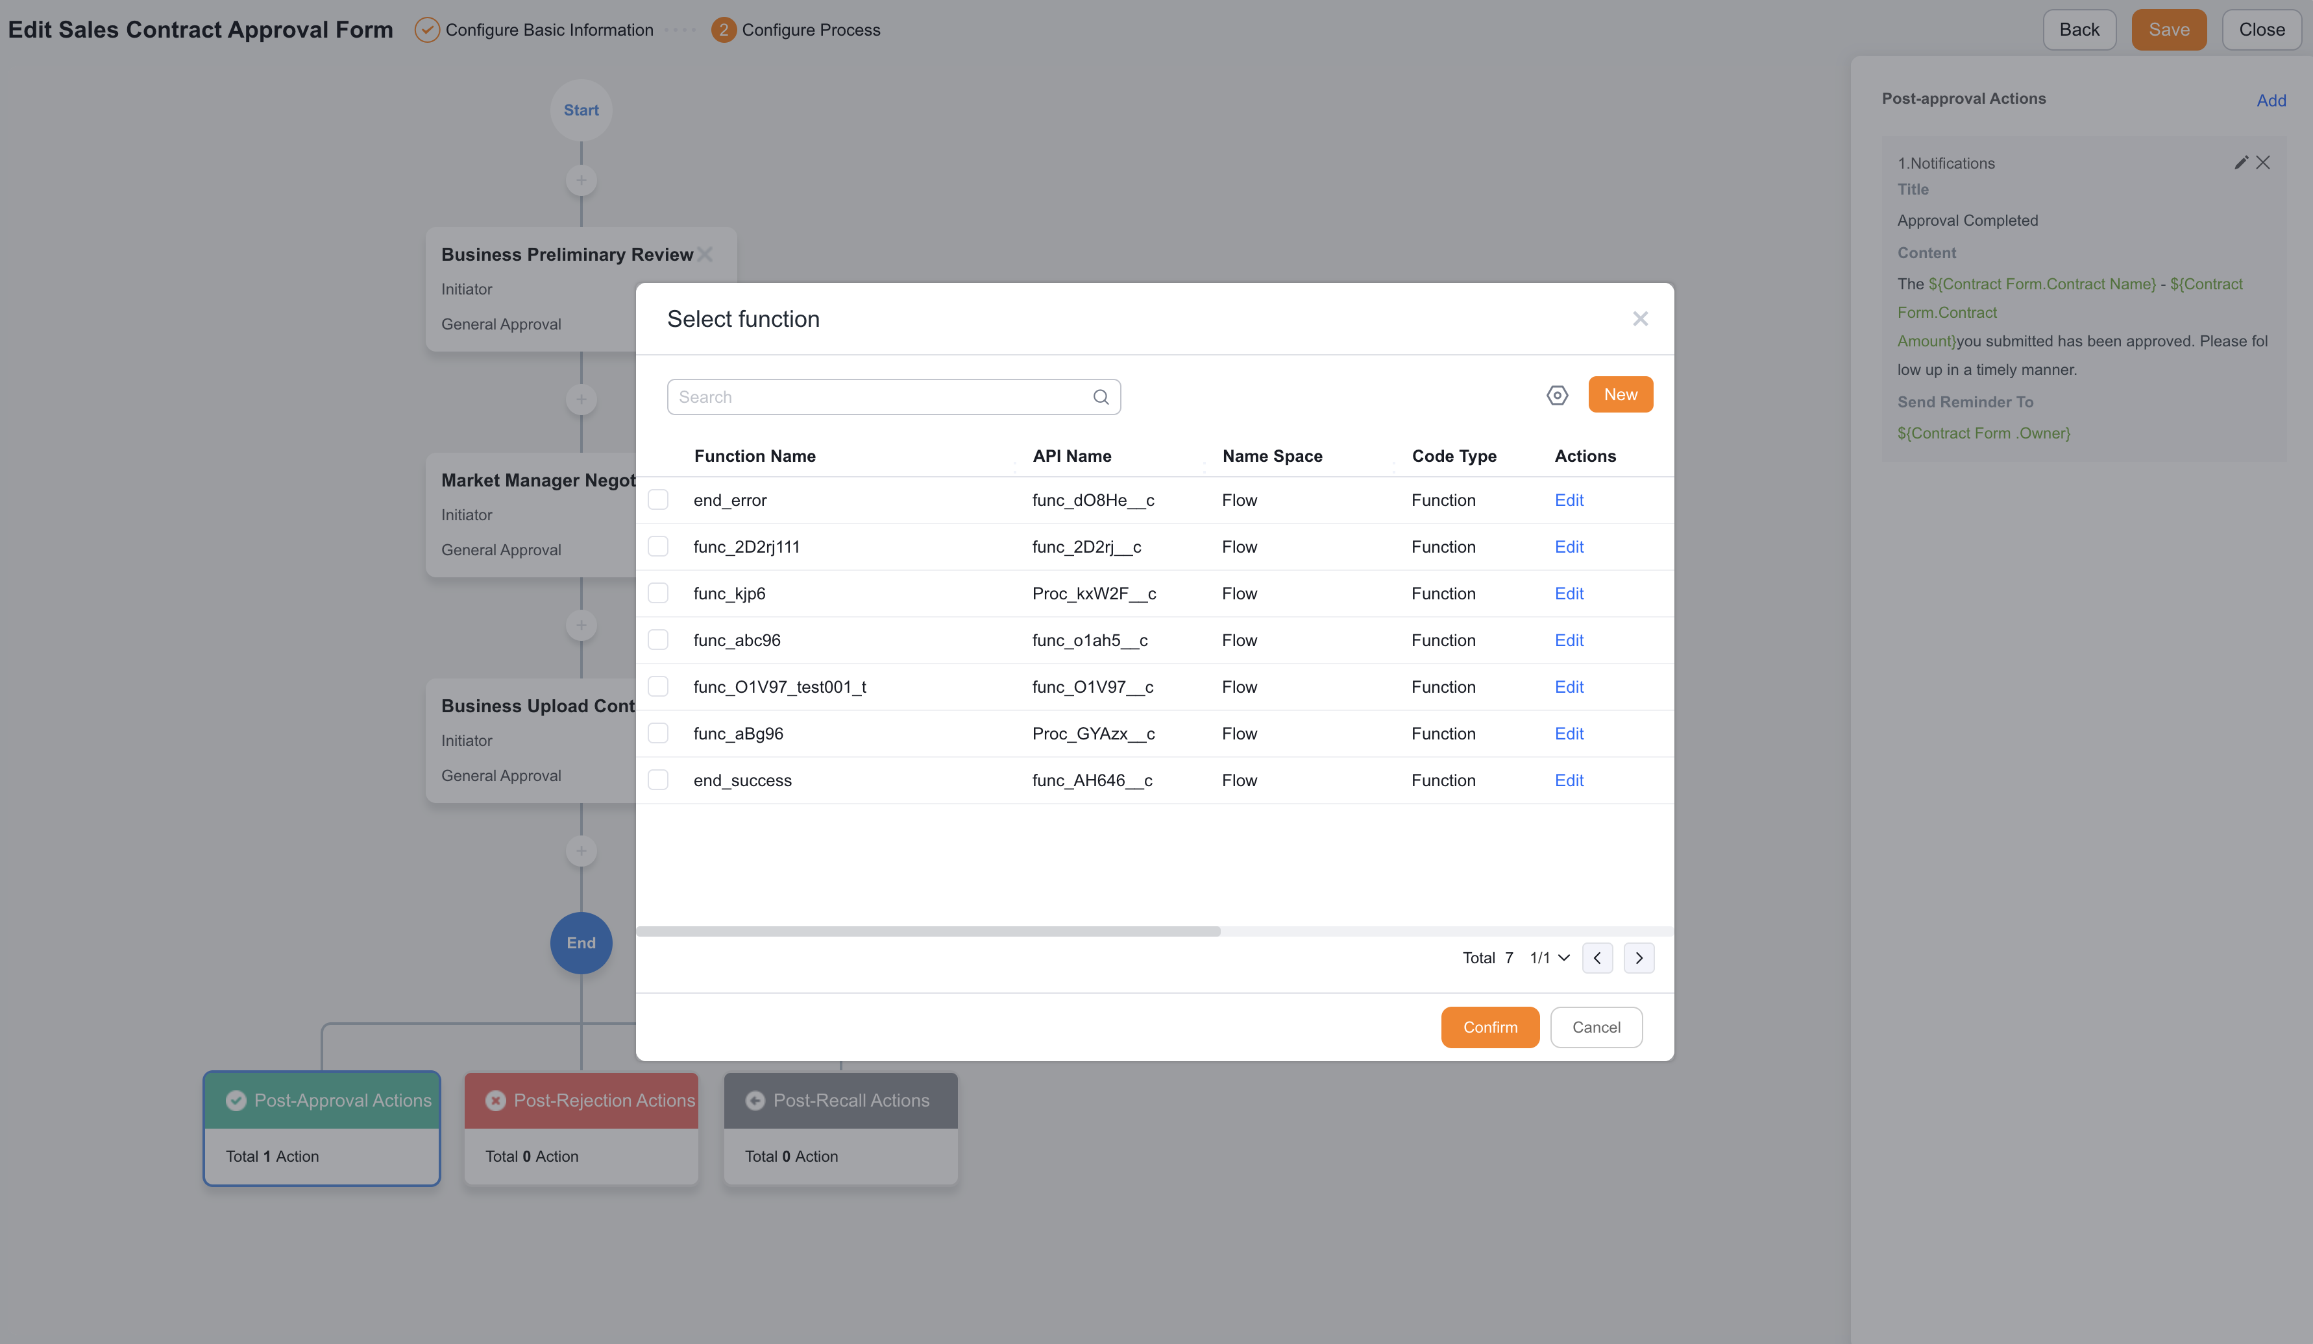The height and width of the screenshot is (1344, 2313).
Task: Select the func_abc96 checkbox
Action: click(x=658, y=640)
